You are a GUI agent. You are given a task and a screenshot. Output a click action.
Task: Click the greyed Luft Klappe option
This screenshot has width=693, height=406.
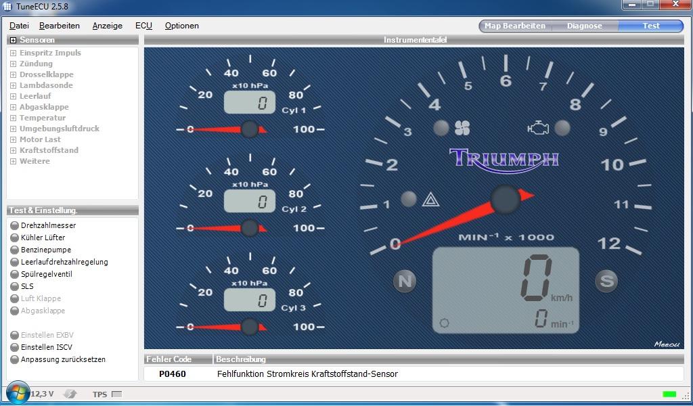point(36,298)
